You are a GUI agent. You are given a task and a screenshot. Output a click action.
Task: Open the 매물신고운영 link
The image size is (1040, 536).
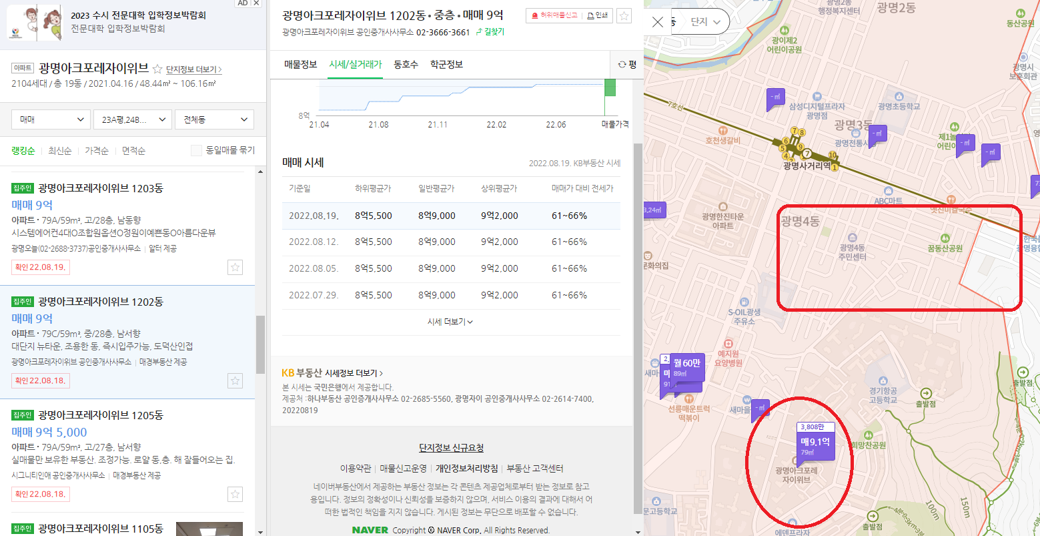(403, 469)
